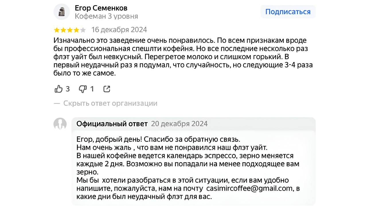The width and height of the screenshot is (367, 206).
Task: Open the casimircoffee@gmail.com email address
Action: (x=250, y=189)
